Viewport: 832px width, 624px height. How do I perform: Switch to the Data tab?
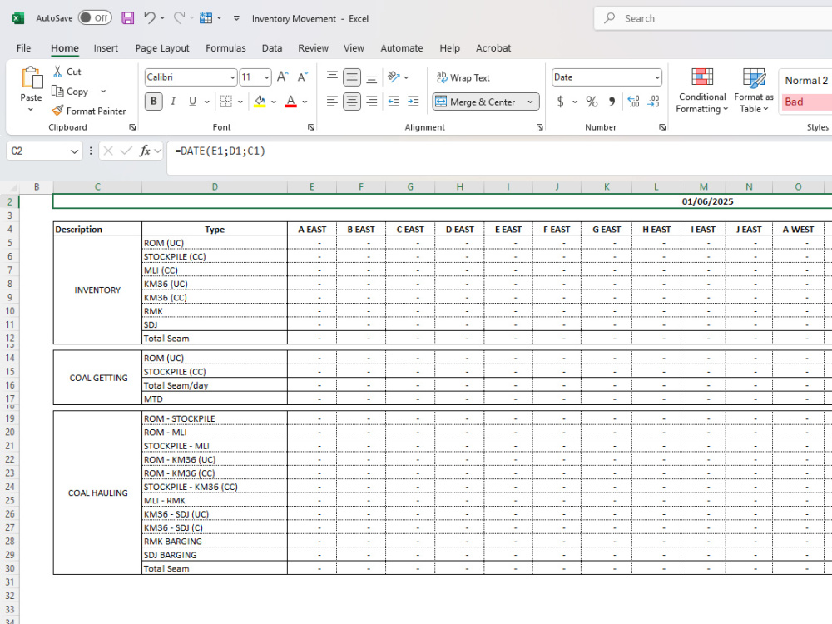coord(272,47)
